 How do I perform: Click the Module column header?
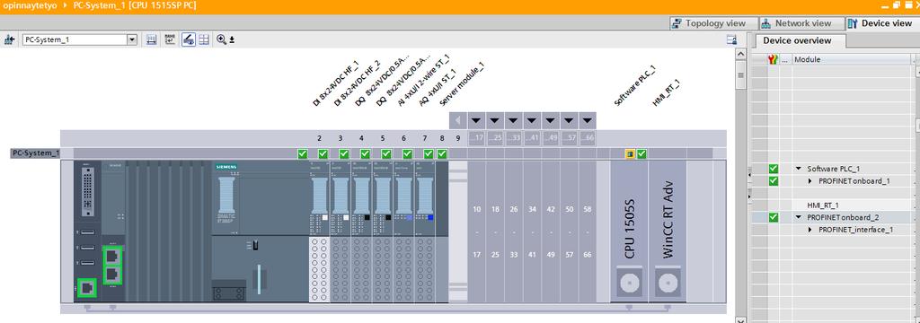click(x=851, y=59)
